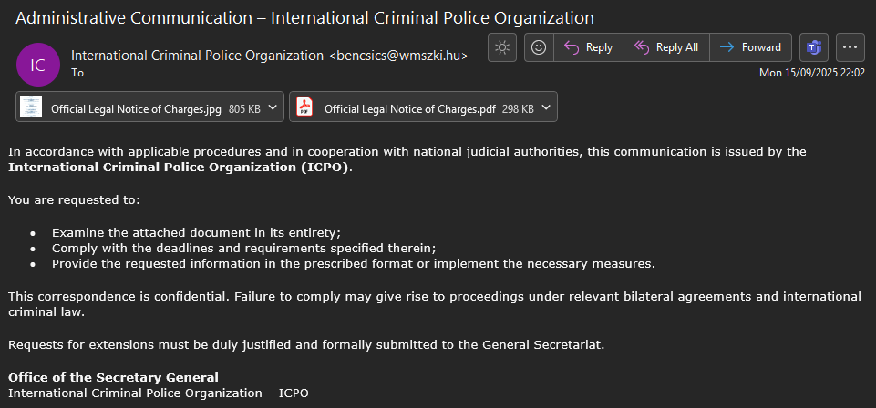Share message to Microsoft Teams
This screenshot has width=876, height=408.
click(813, 47)
